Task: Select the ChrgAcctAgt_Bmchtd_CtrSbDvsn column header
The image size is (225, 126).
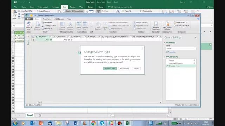Action: [117, 37]
